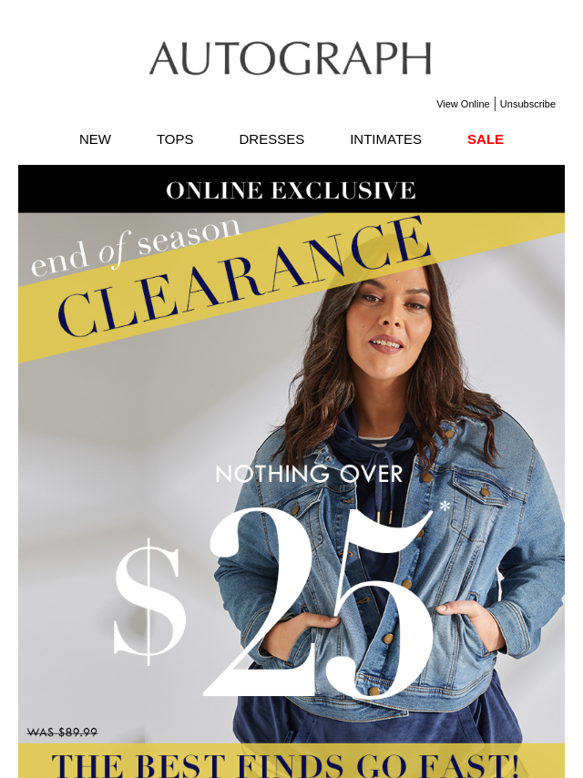Click the WAS $89.99 struck-through price
583x778 pixels.
[x=62, y=732]
